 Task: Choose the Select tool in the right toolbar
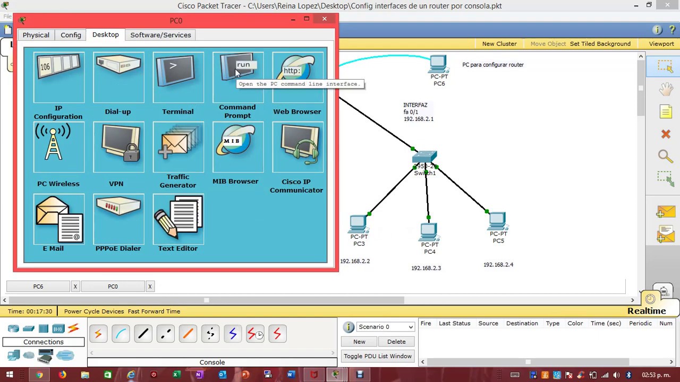click(665, 66)
